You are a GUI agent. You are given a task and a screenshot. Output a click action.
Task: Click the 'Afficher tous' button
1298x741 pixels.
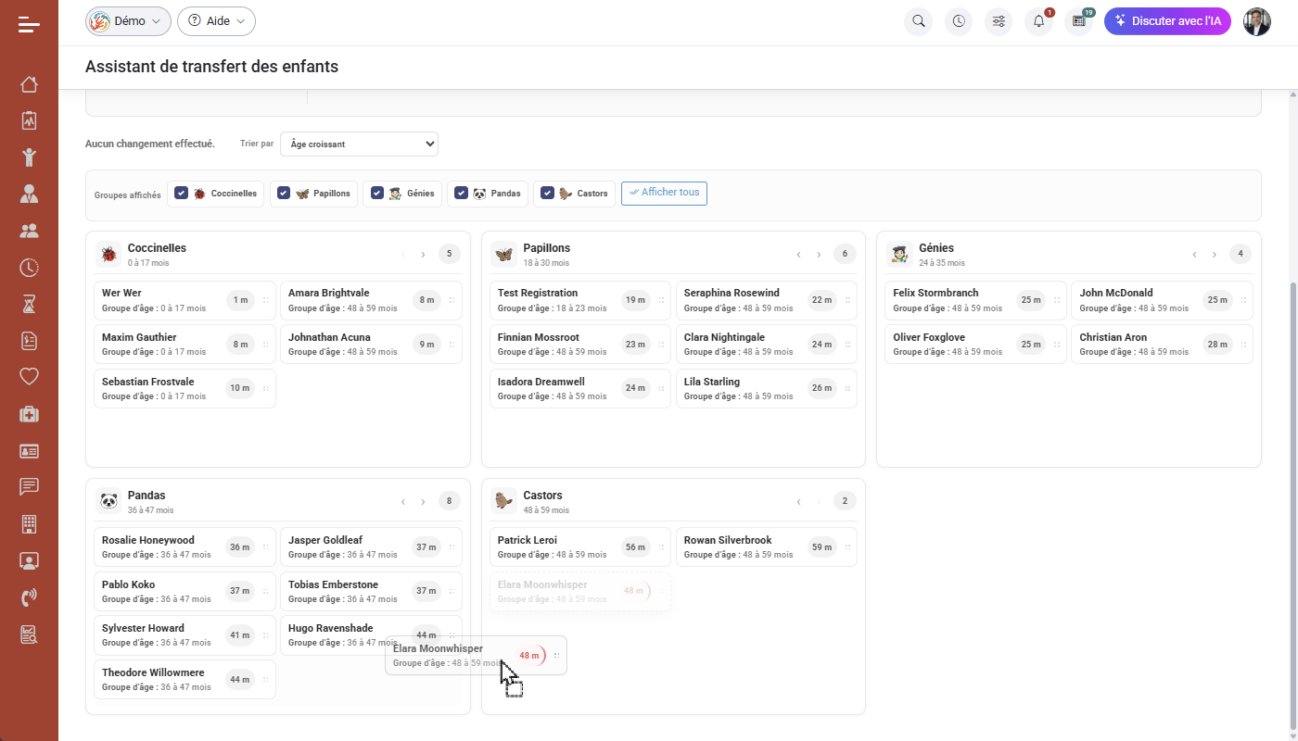point(664,193)
